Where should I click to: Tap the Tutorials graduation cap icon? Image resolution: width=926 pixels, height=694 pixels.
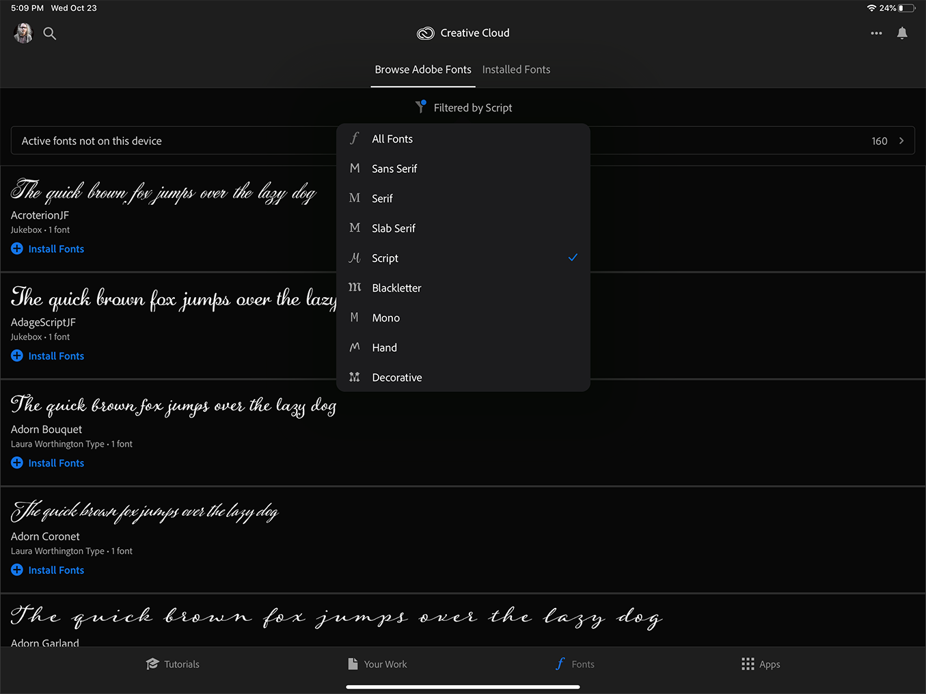(x=152, y=664)
